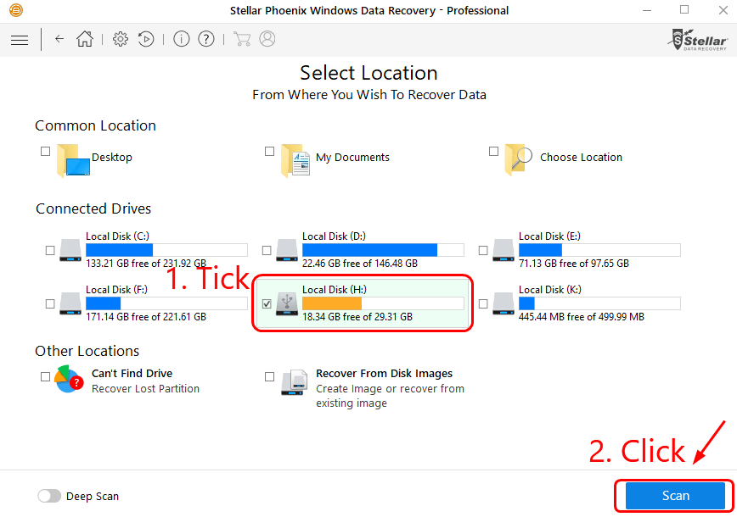Check Local Disk (K:) checkbox
This screenshot has width=737, height=517.
483,304
